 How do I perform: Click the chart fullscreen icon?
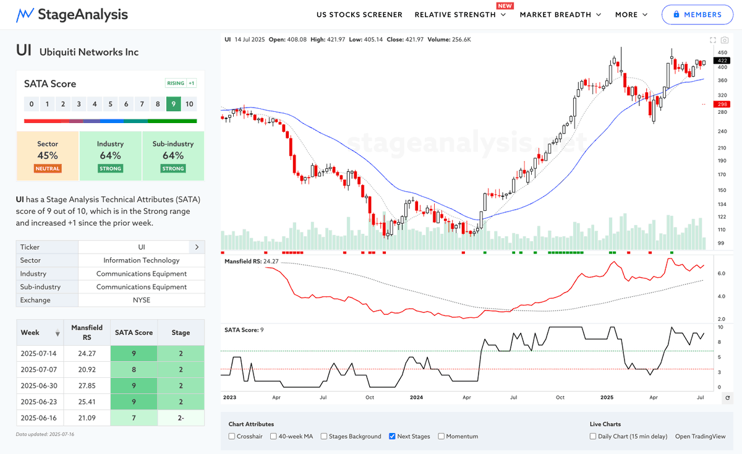pyautogui.click(x=713, y=40)
